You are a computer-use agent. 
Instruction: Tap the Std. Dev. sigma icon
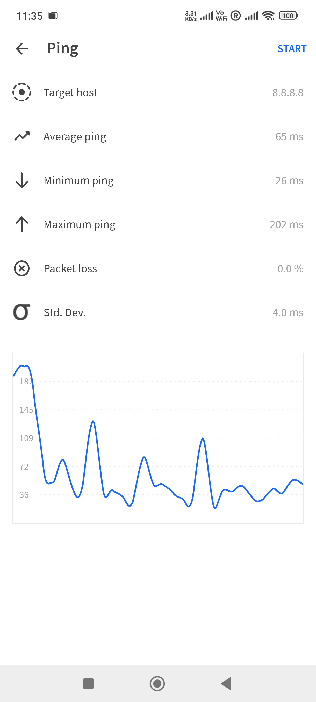[x=22, y=312]
